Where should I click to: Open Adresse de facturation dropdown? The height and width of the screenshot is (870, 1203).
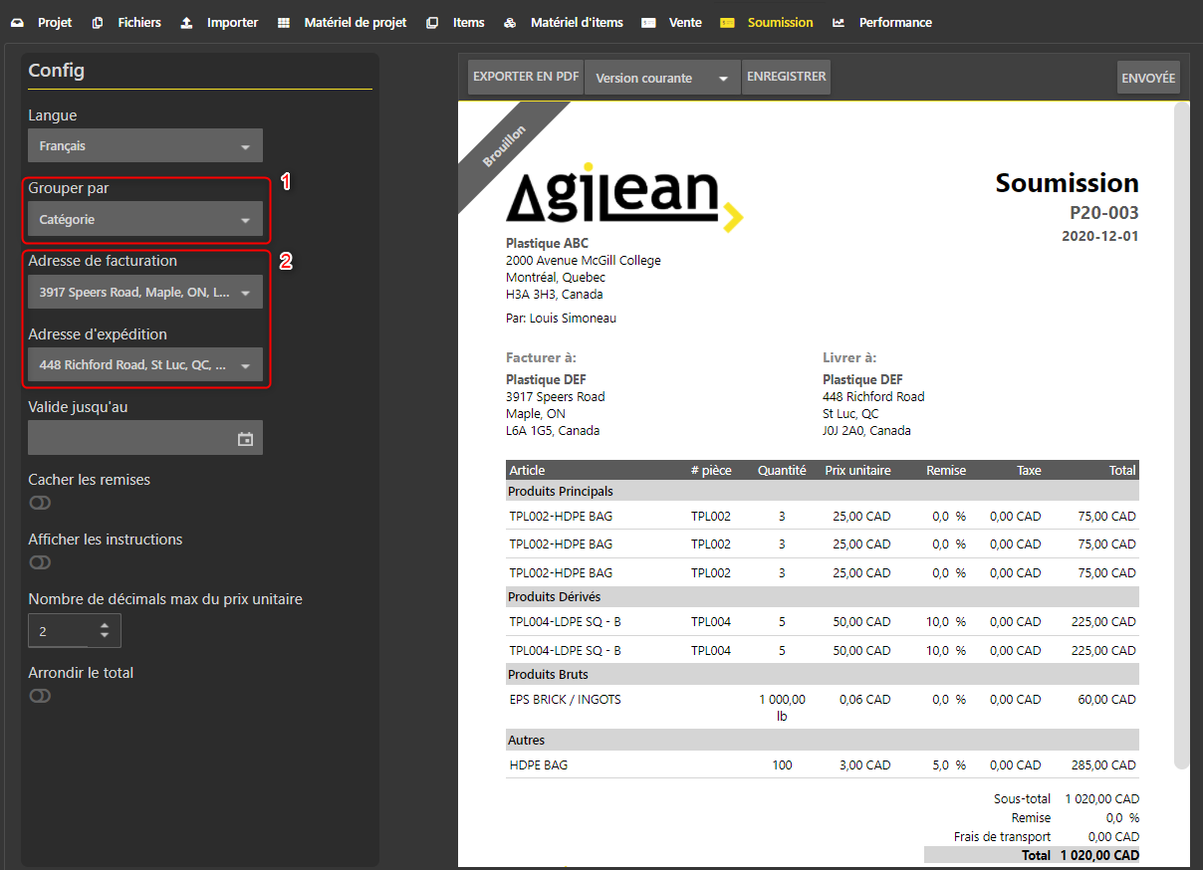145,292
